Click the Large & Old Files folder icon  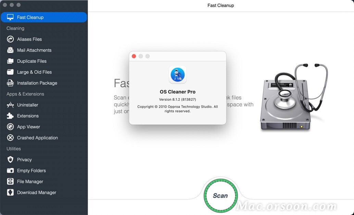[x=10, y=72]
